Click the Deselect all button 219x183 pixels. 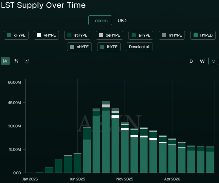139,47
